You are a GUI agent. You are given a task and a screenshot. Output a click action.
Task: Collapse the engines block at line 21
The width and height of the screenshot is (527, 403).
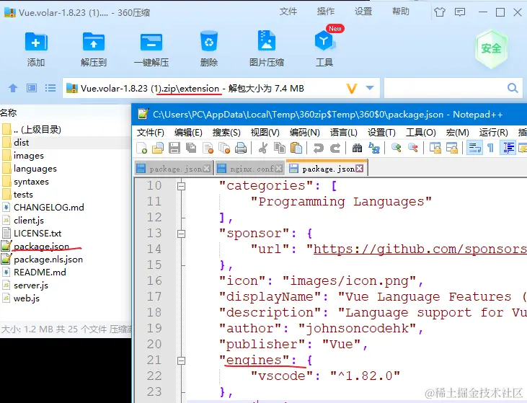[x=181, y=360]
